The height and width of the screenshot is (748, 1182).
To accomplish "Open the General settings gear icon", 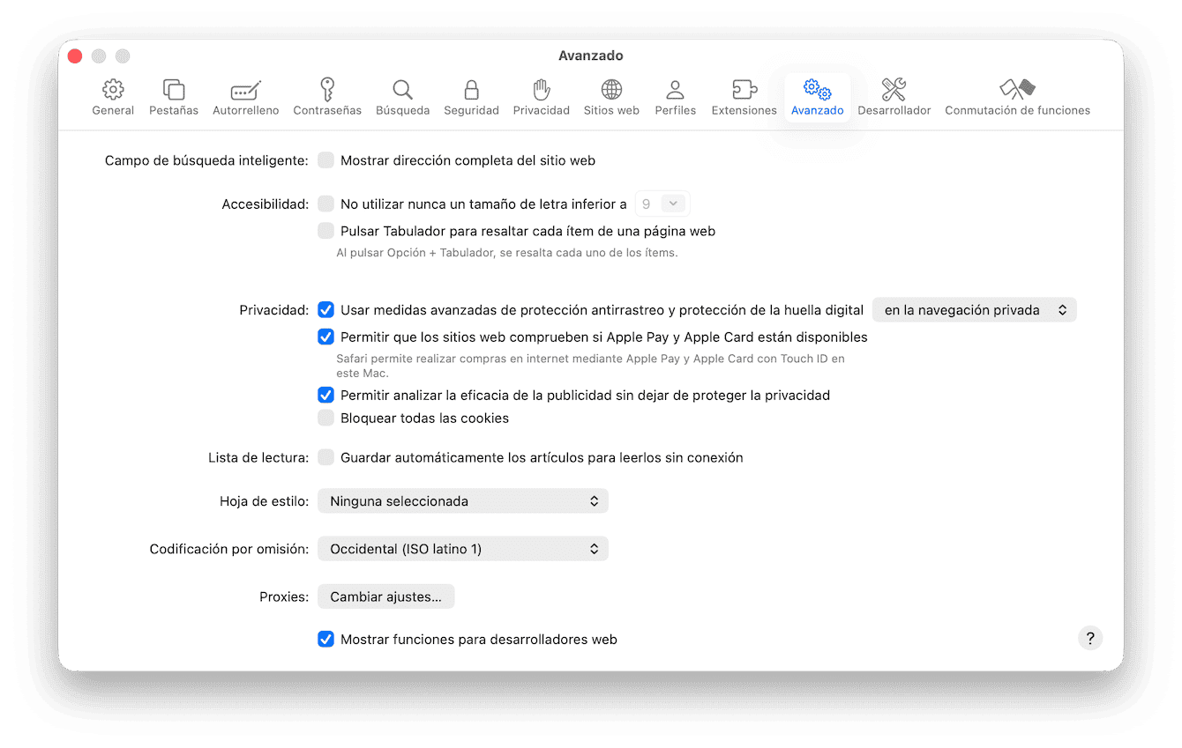I will (x=113, y=90).
